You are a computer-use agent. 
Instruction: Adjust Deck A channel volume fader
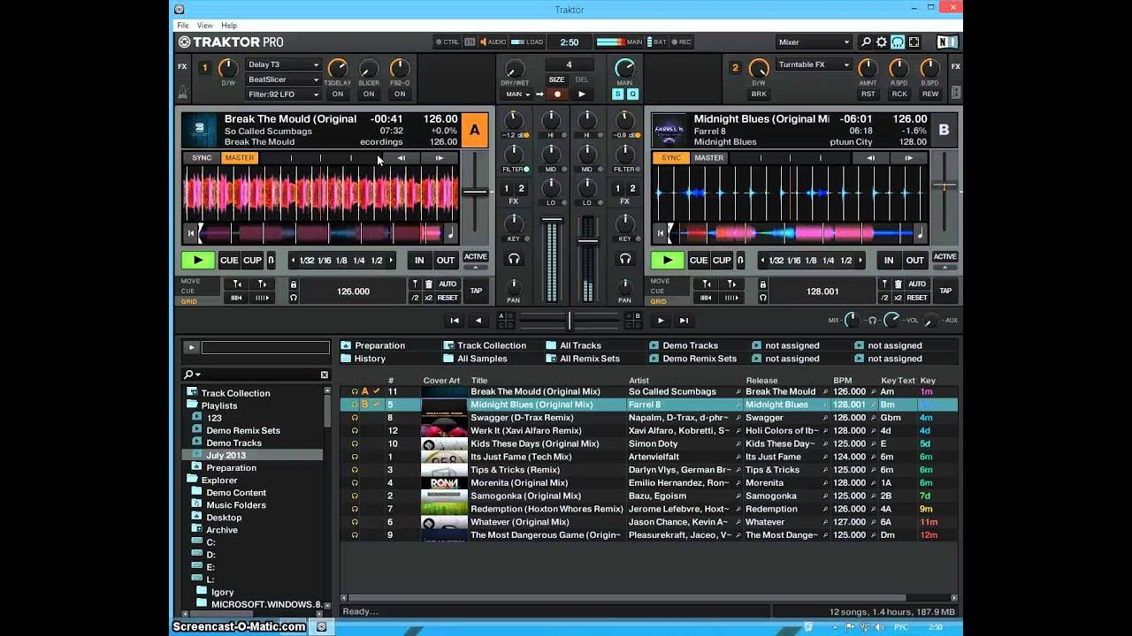[552, 219]
